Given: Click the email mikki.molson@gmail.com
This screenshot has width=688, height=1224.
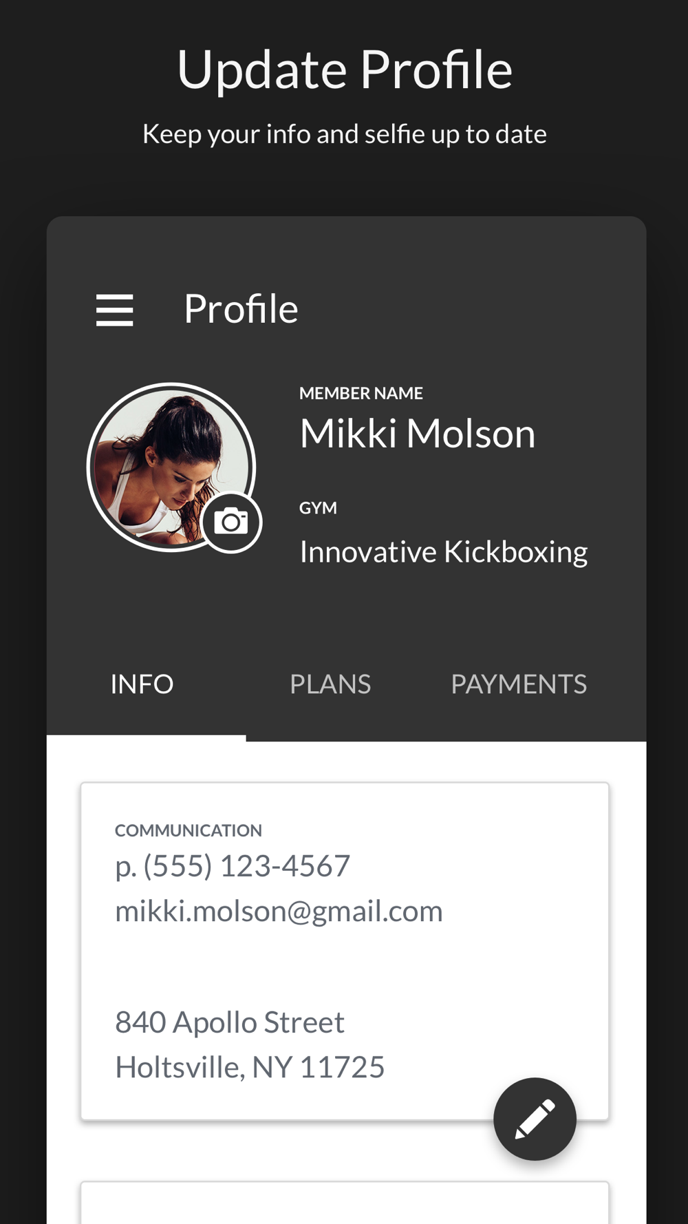Looking at the screenshot, I should coord(279,911).
